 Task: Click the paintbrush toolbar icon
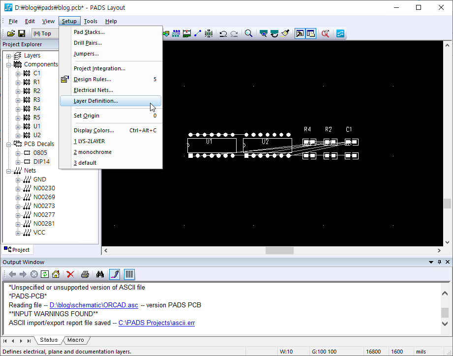click(285, 33)
